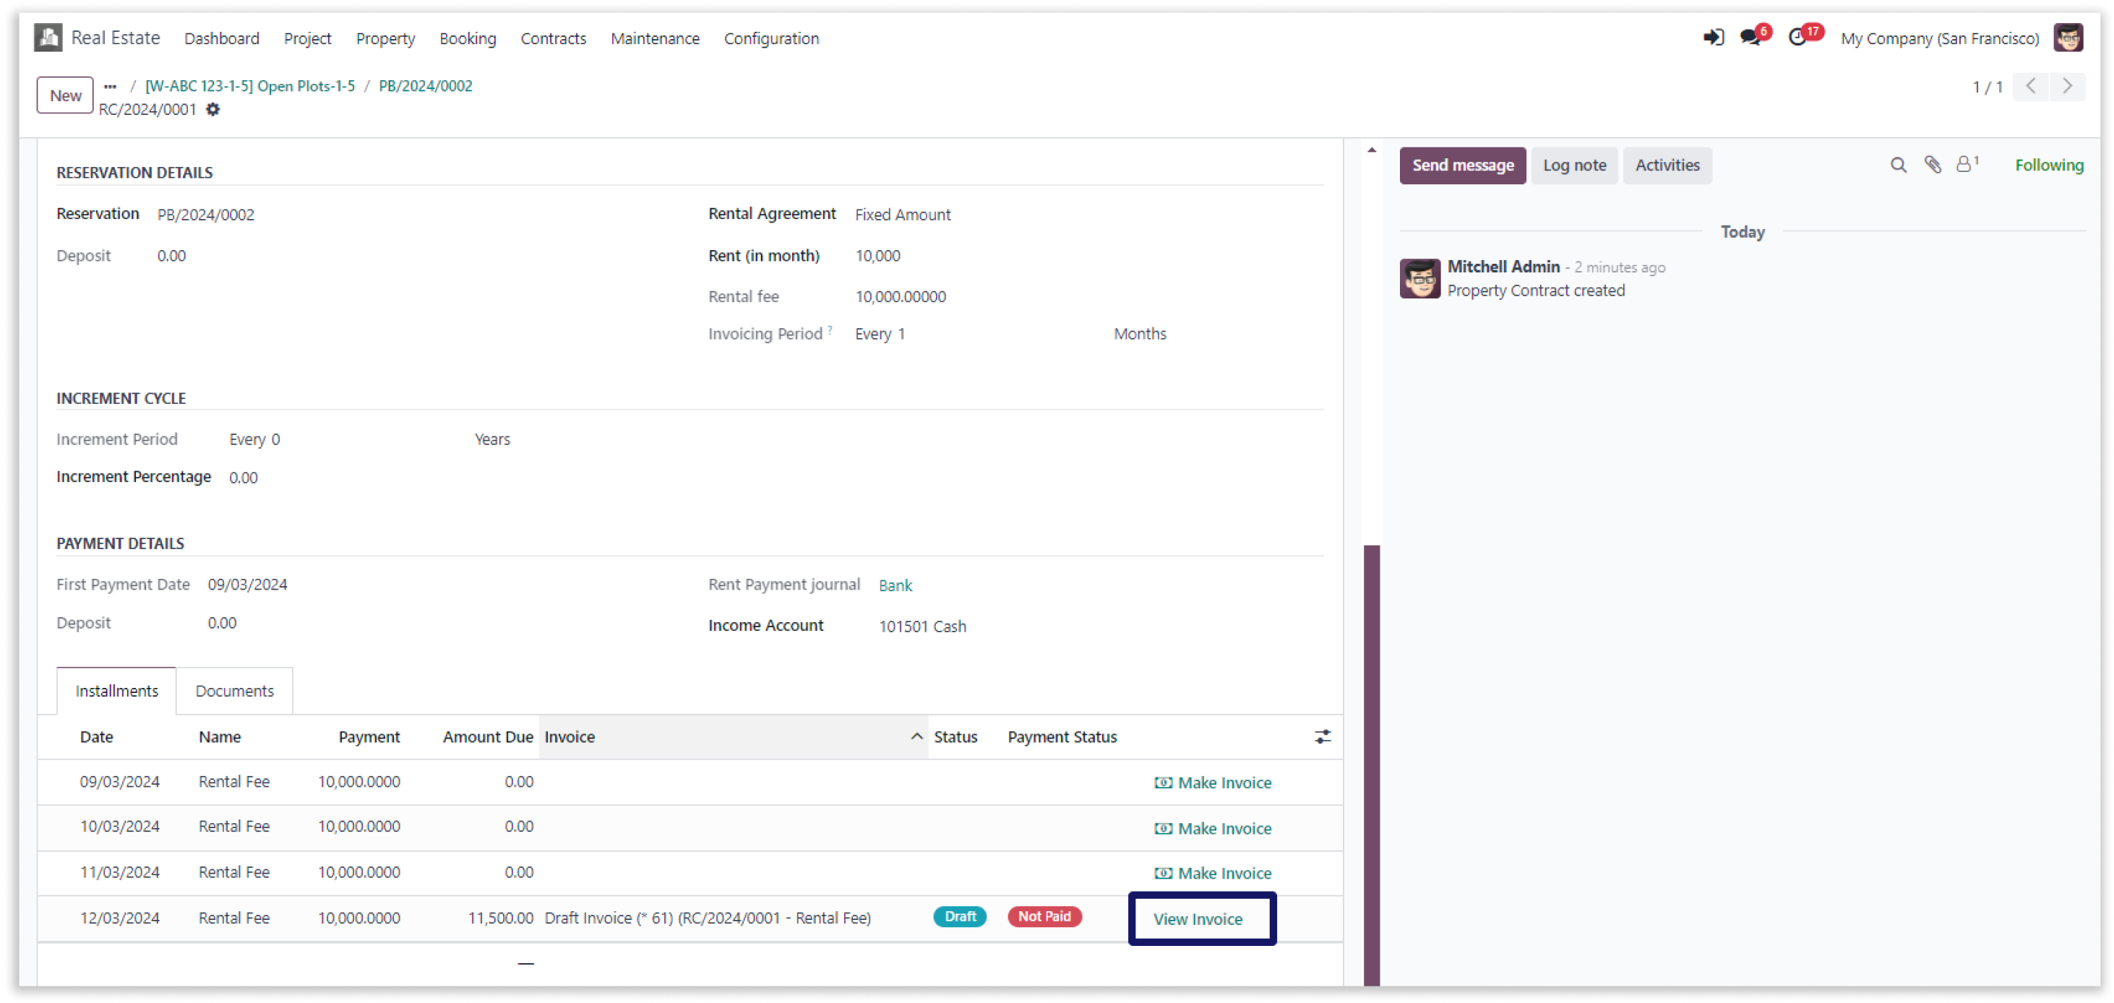2114x1003 pixels.
Task: Click Property Contract created message text
Action: tap(1535, 290)
